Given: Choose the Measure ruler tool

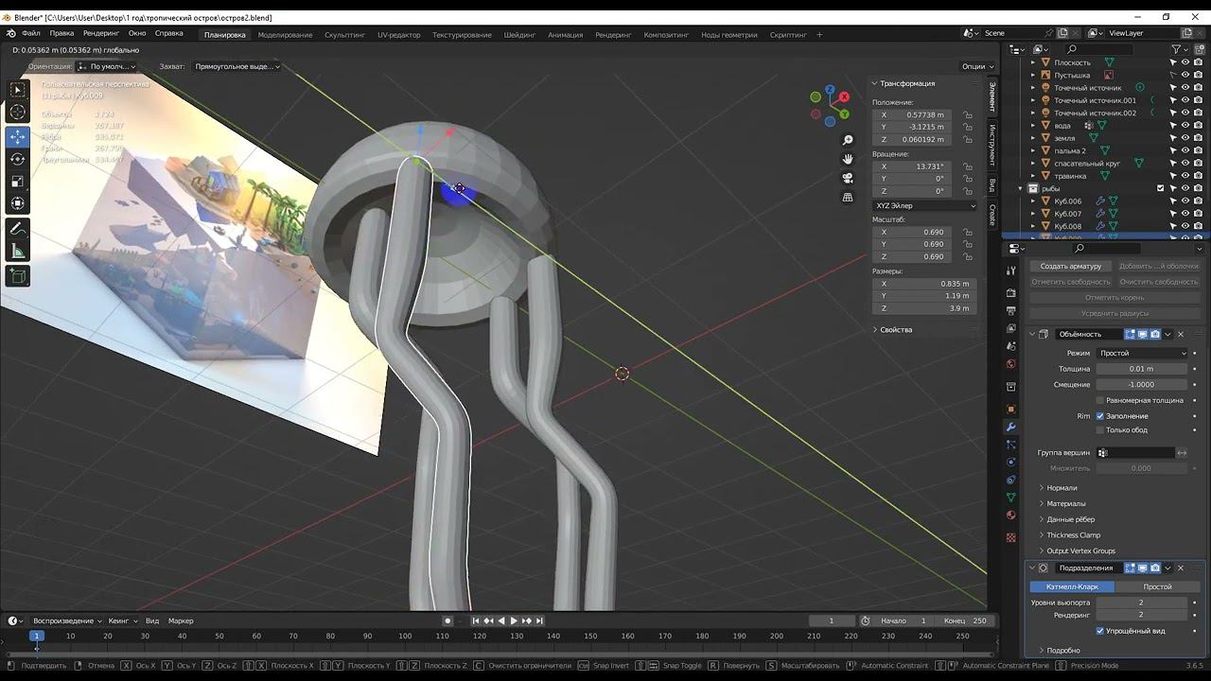Looking at the screenshot, I should (x=18, y=252).
